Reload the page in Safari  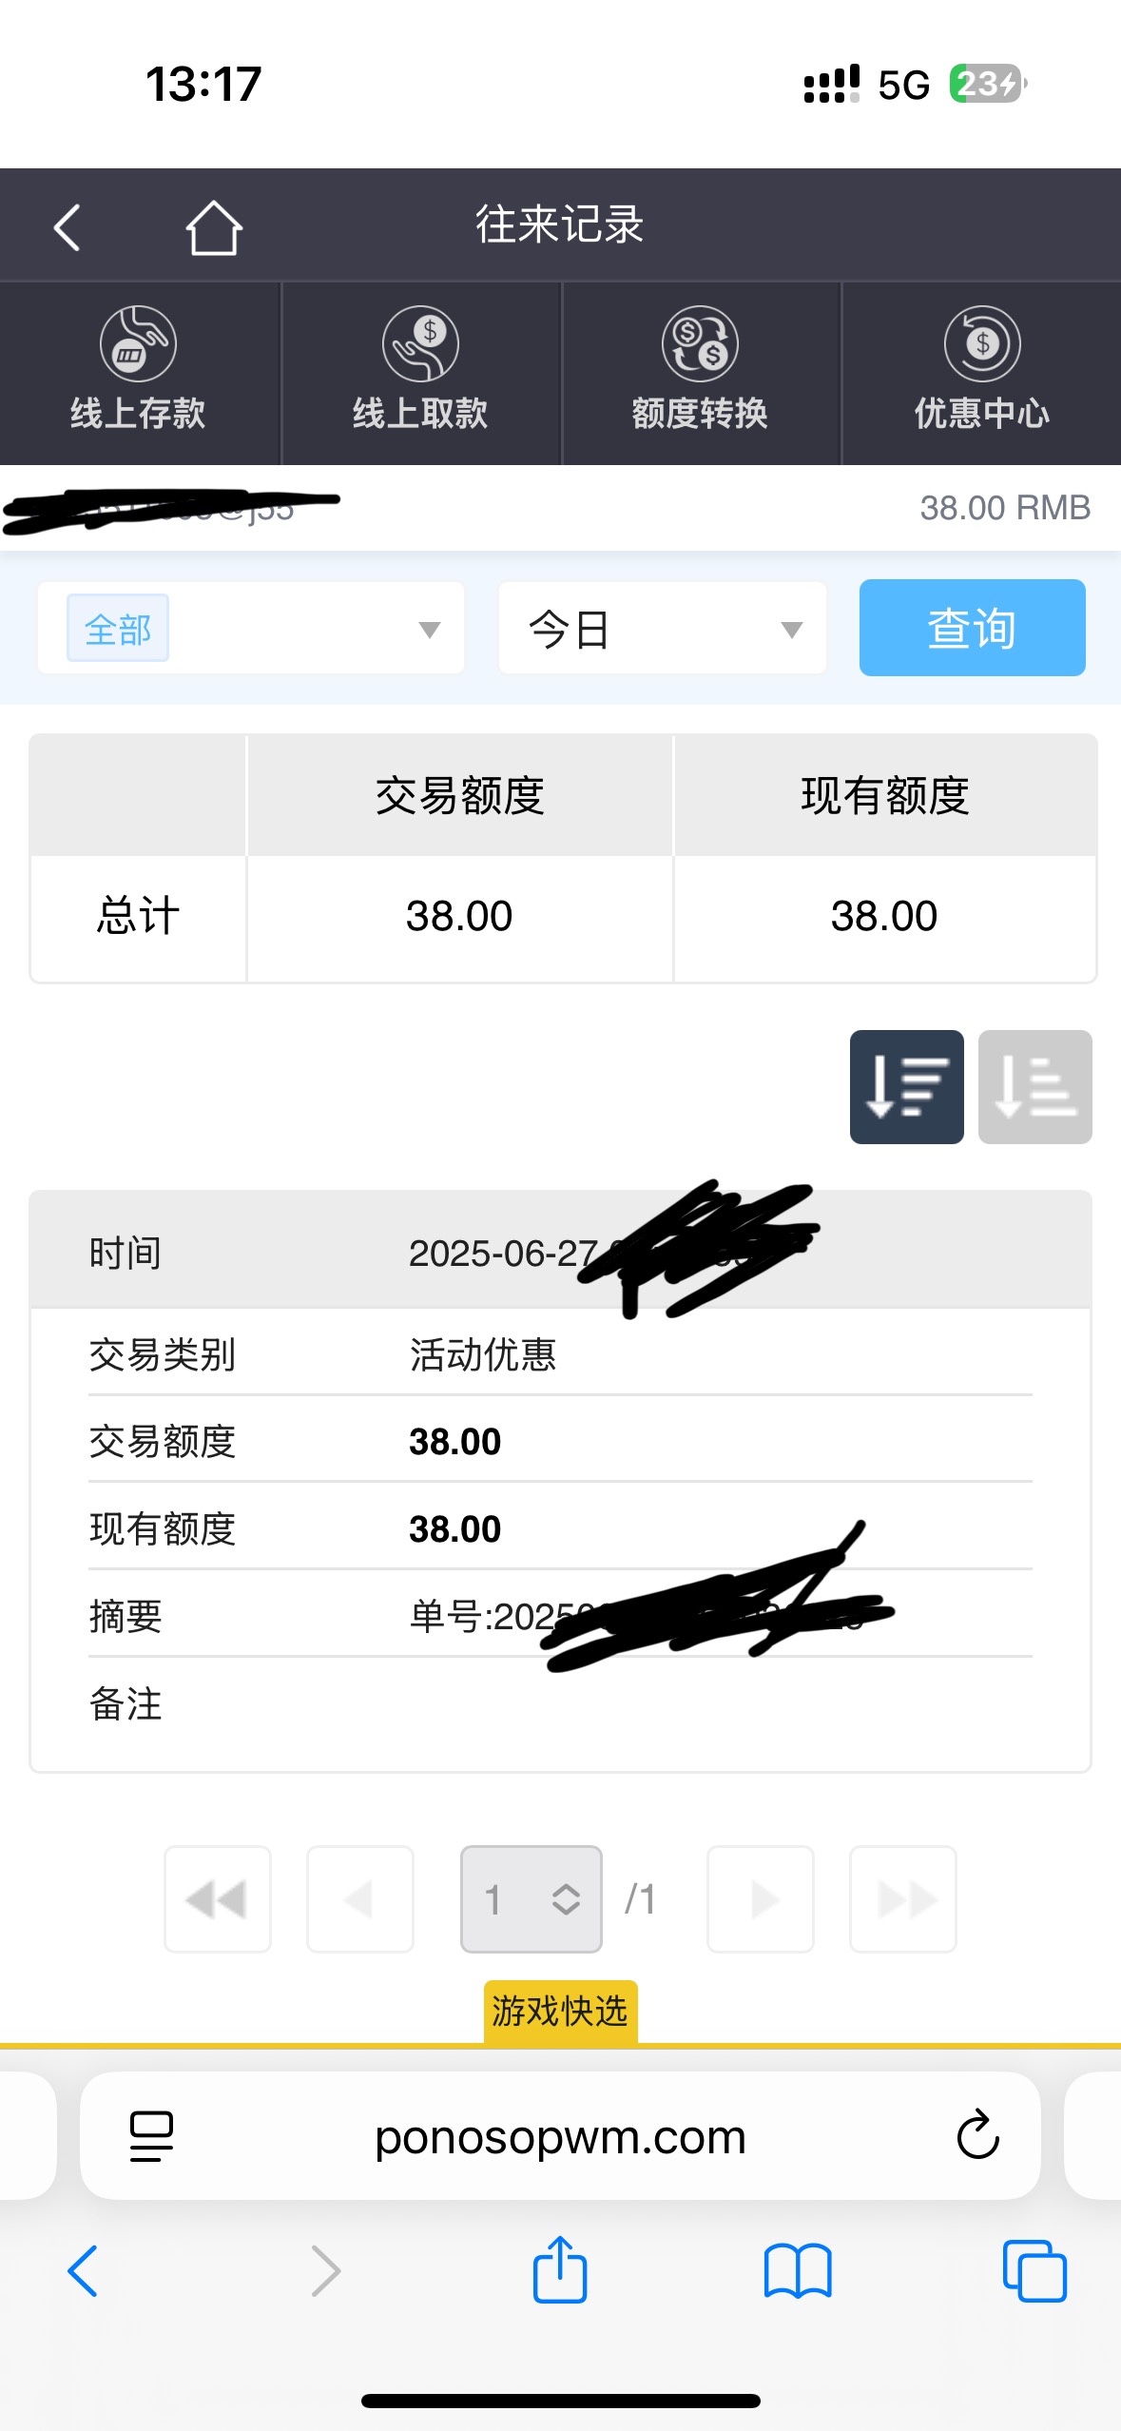[977, 2135]
